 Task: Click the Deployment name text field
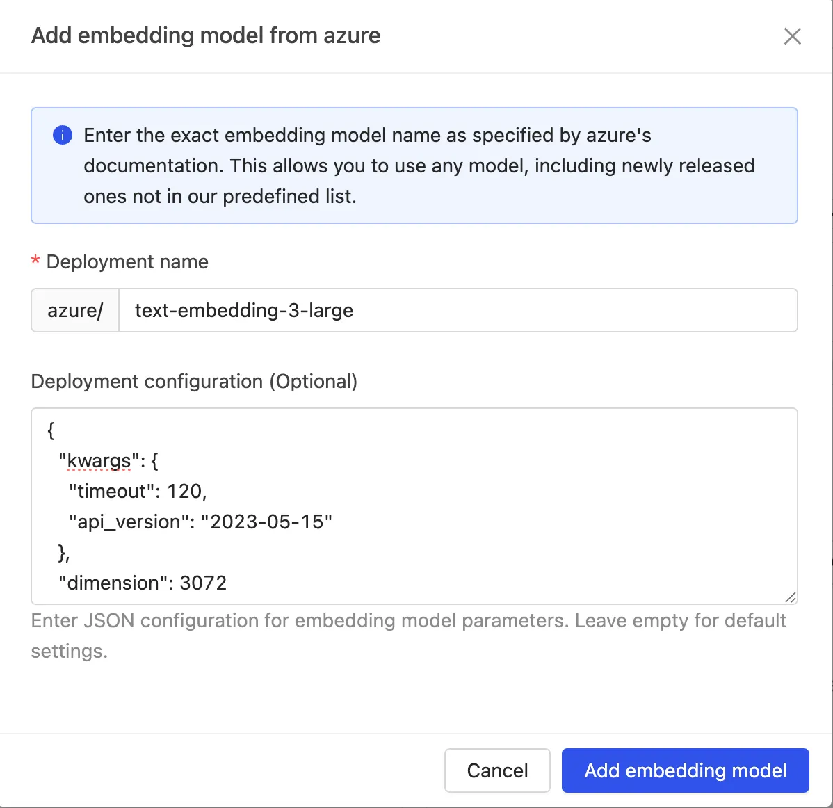[458, 310]
